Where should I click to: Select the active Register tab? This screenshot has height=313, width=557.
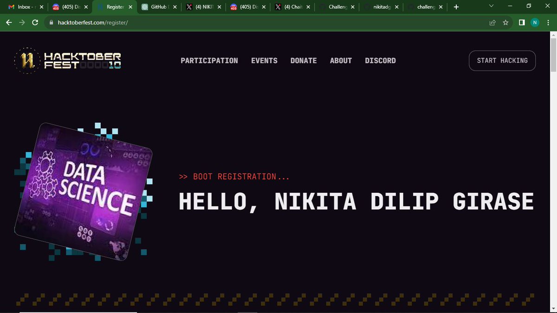(114, 7)
